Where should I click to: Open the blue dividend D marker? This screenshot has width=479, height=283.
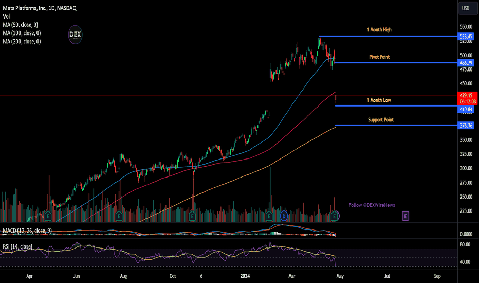coord(284,216)
